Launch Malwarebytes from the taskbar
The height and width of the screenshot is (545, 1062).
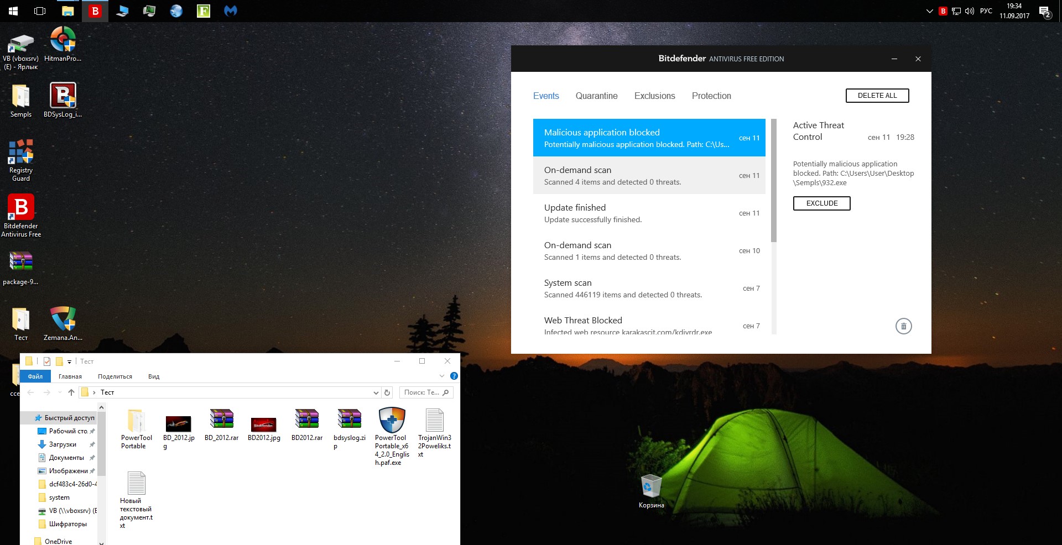[231, 11]
